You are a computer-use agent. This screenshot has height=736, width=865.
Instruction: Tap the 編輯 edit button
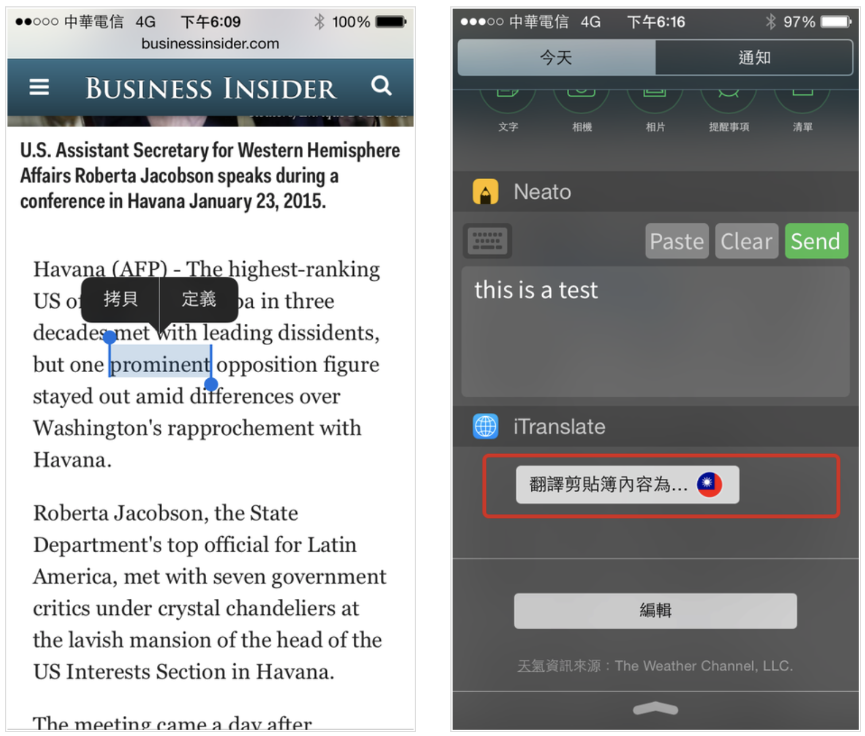[655, 610]
